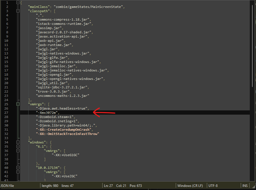Image resolution: width=256 pixels, height=190 pixels.
Task: Click the "lwjgl_util.jar" entry
Action: coord(52,83)
